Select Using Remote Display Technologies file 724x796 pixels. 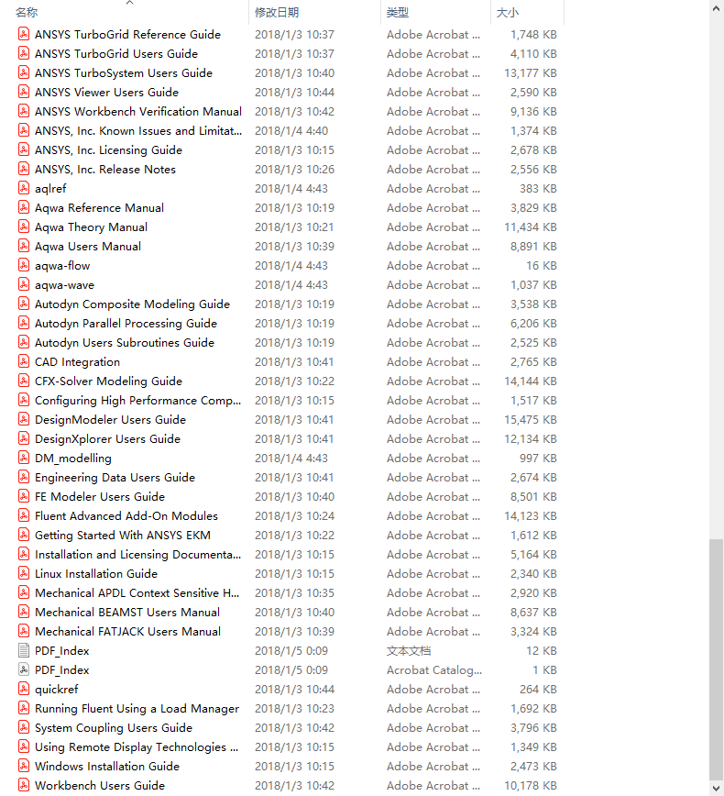pos(137,747)
